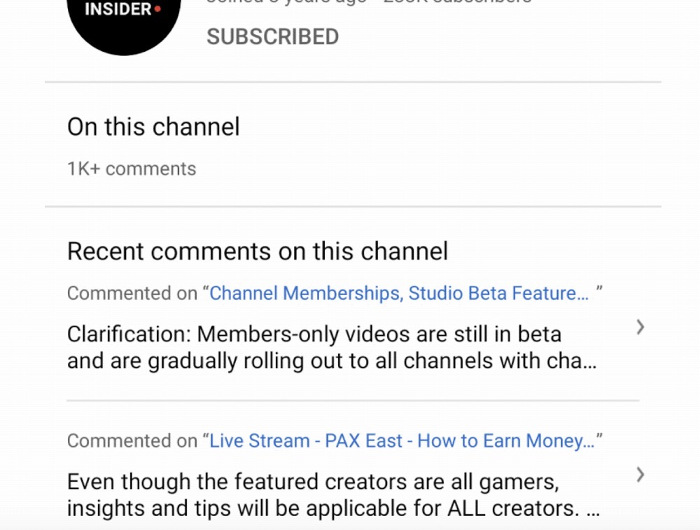This screenshot has height=530, width=700.
Task: Expand the Clarification comment using its chevron
Action: pyautogui.click(x=640, y=327)
